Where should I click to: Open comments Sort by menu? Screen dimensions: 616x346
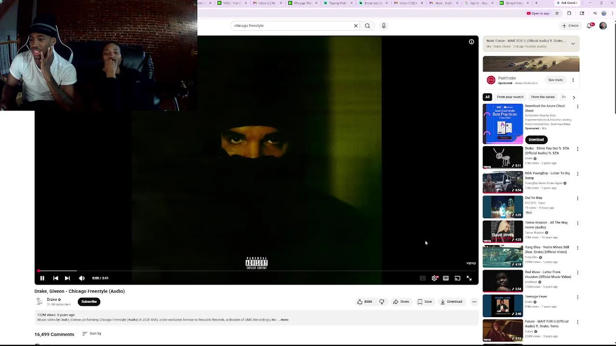92,334
